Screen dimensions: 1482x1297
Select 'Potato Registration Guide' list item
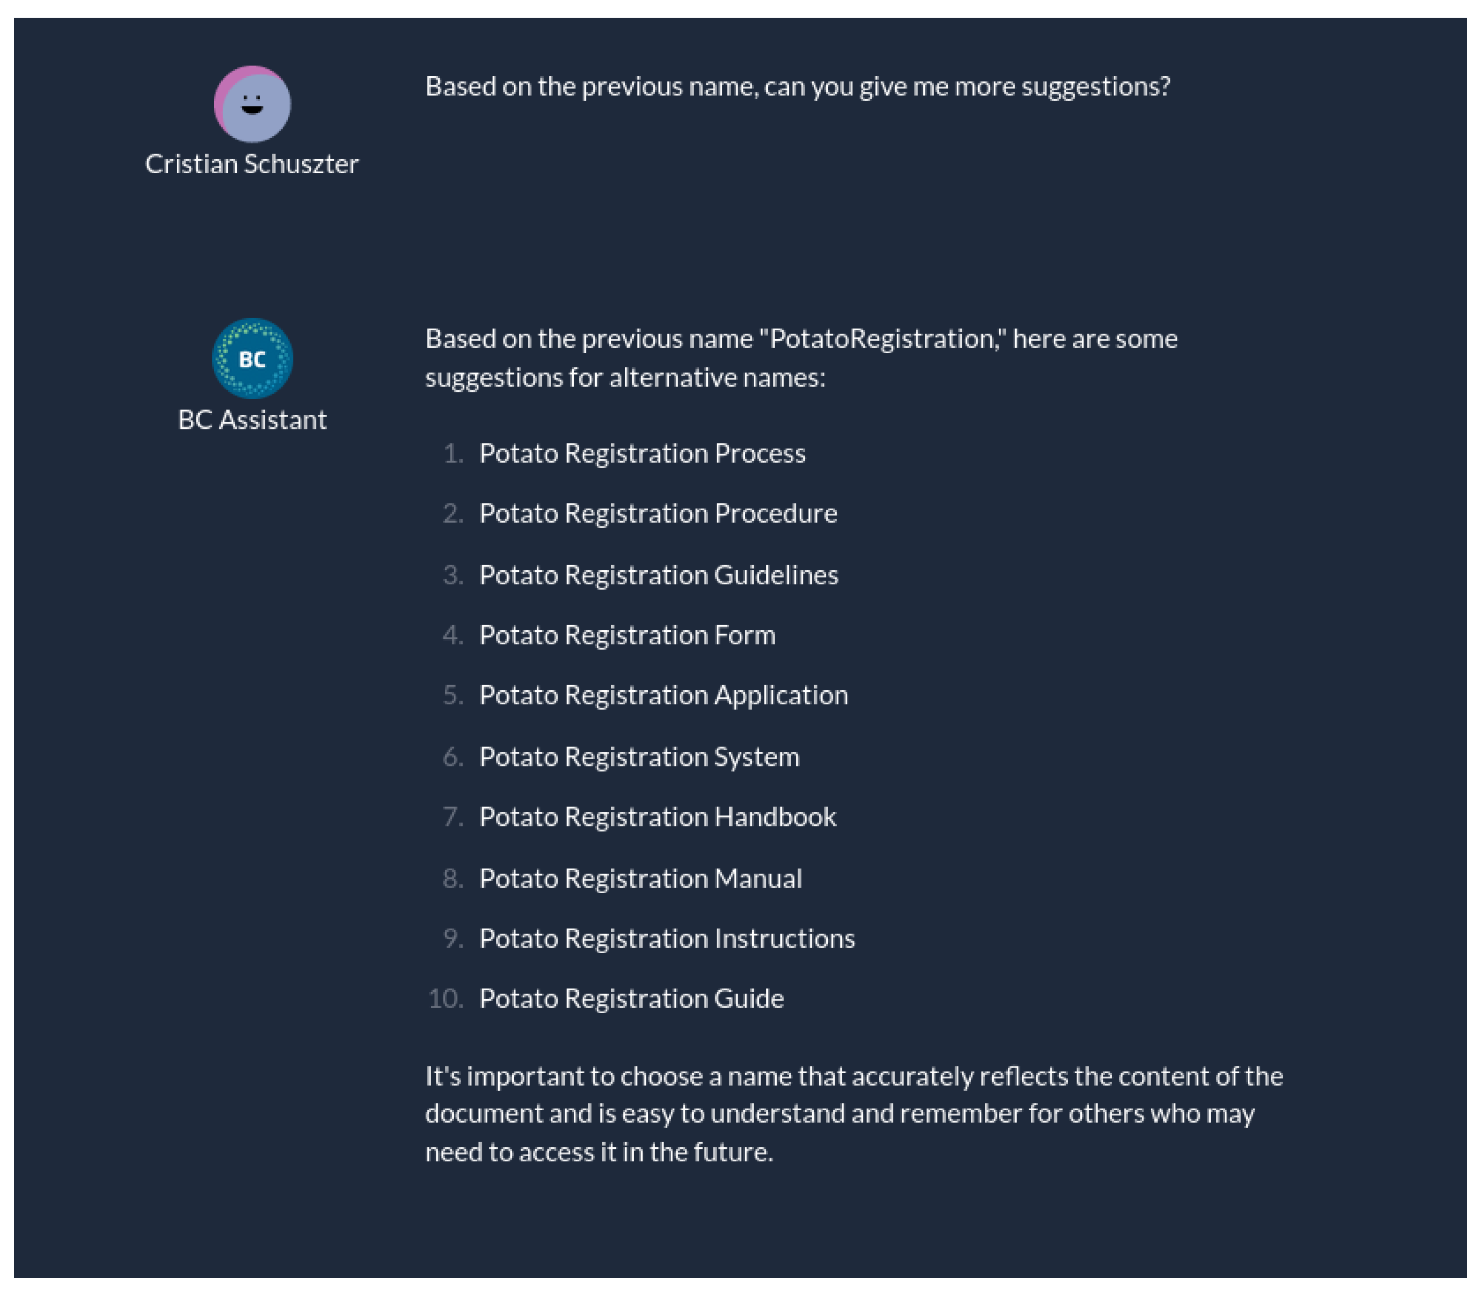[631, 999]
